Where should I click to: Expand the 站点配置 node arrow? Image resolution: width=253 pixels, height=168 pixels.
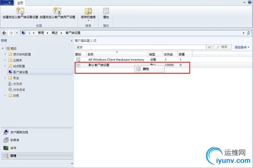tap(5, 66)
